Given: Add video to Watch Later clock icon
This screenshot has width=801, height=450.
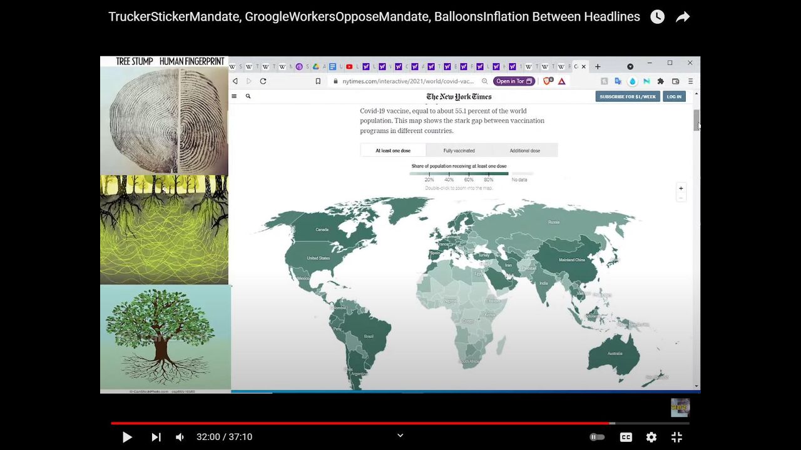Looking at the screenshot, I should [657, 17].
